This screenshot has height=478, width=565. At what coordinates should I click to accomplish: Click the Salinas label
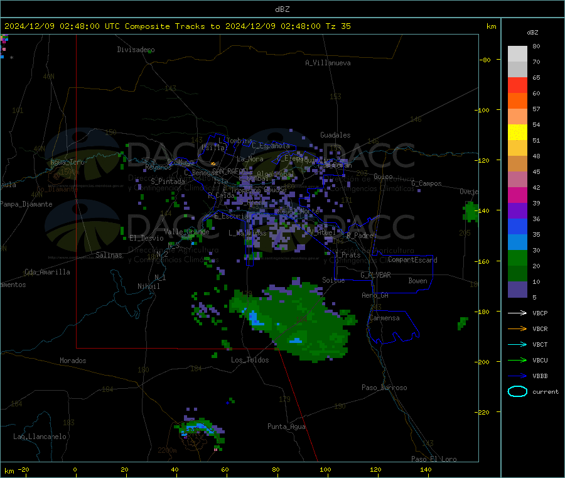coord(109,255)
